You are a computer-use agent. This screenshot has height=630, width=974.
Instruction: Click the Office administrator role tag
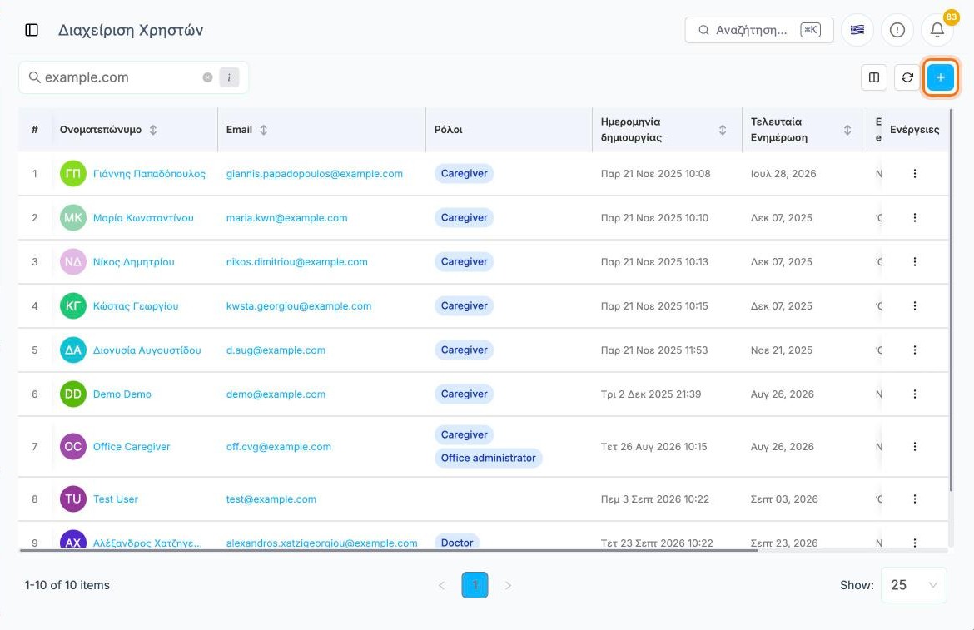[x=488, y=458]
